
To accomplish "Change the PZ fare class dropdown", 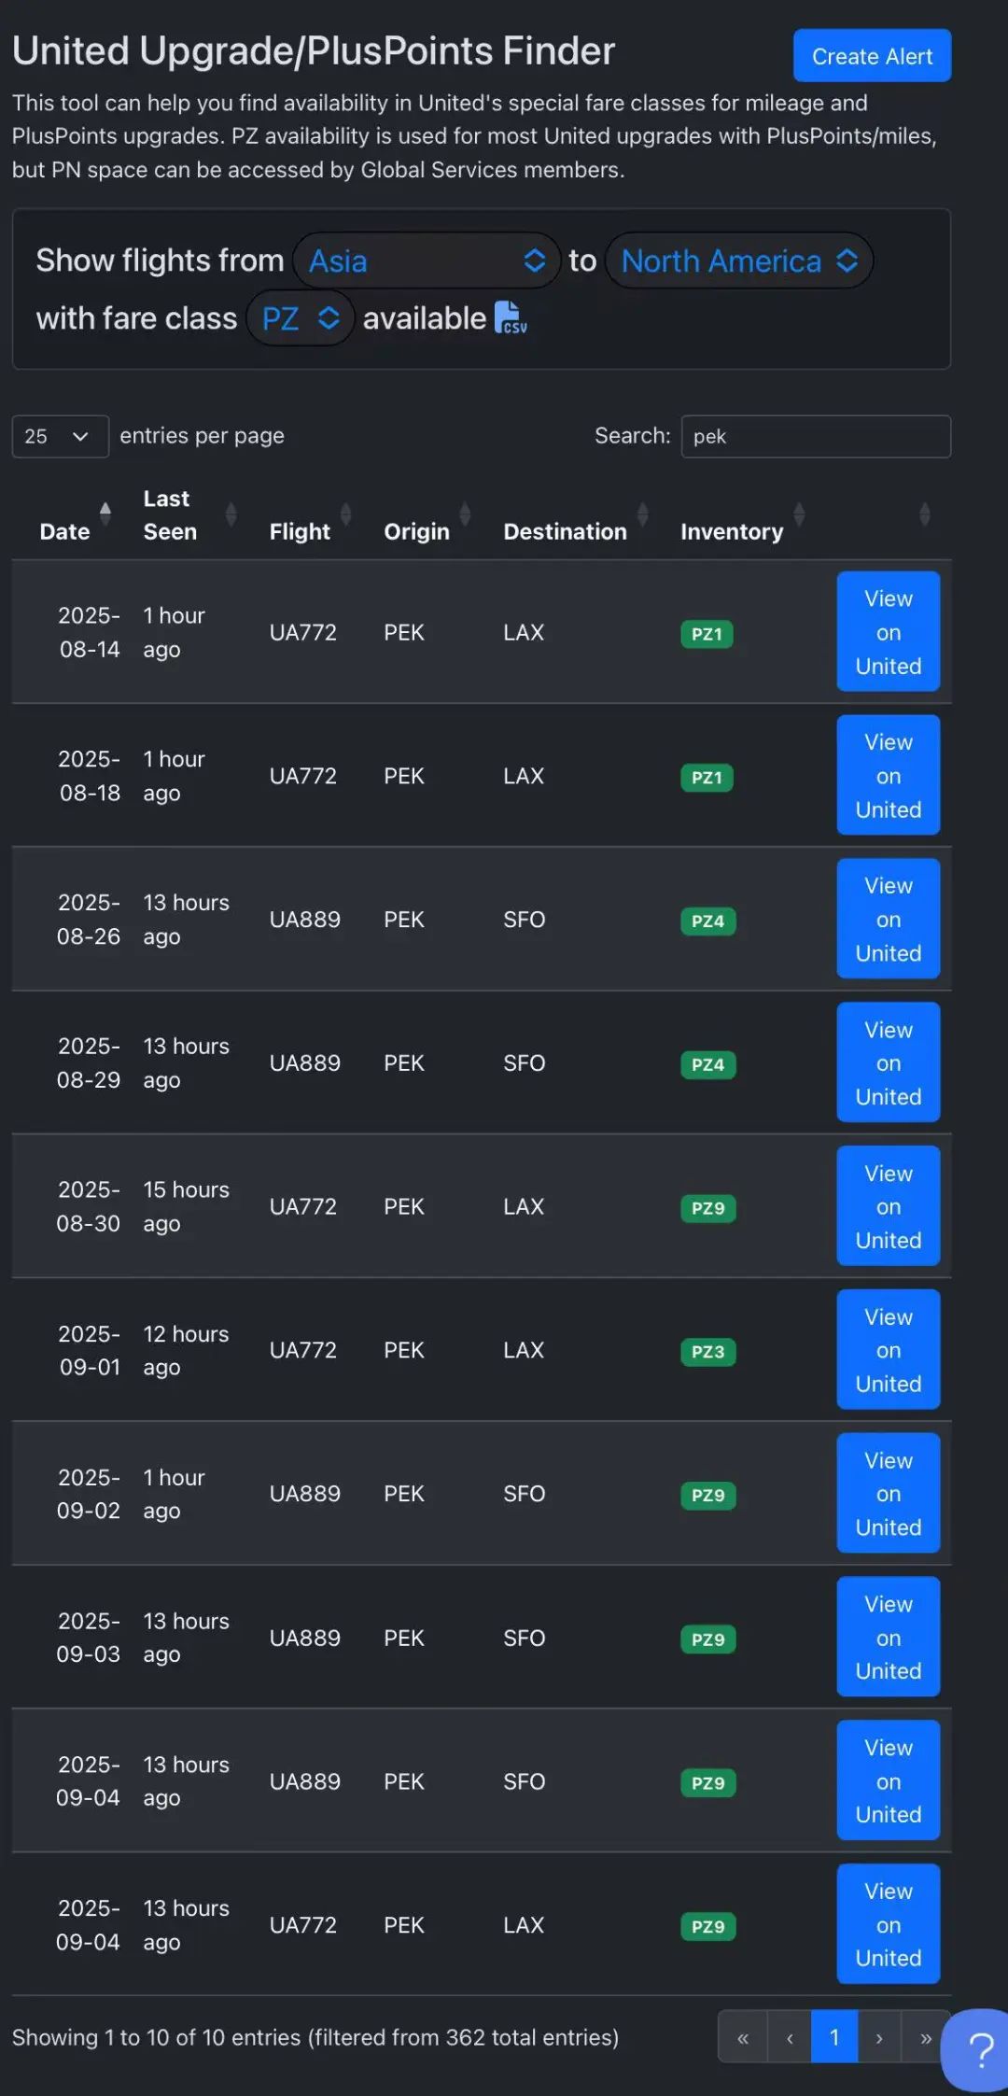I will (300, 318).
